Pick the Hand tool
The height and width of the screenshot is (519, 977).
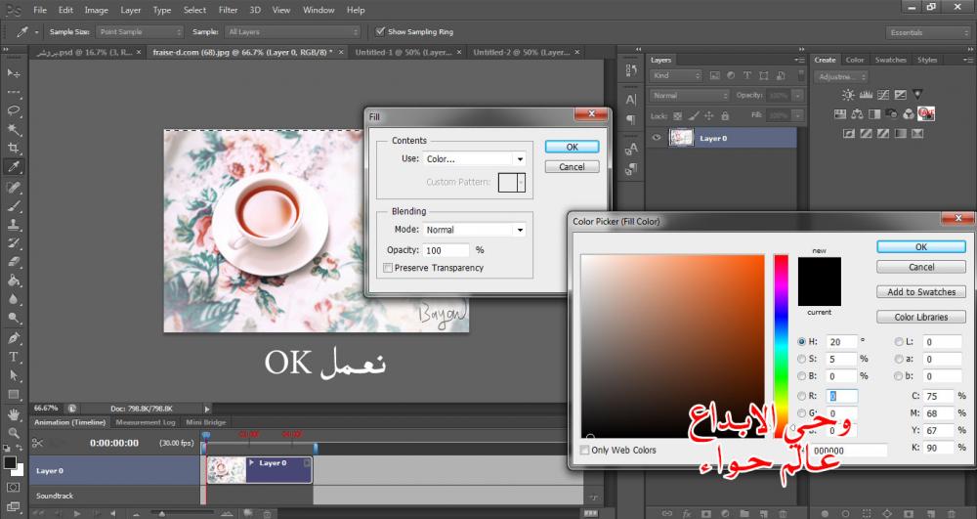pyautogui.click(x=14, y=412)
